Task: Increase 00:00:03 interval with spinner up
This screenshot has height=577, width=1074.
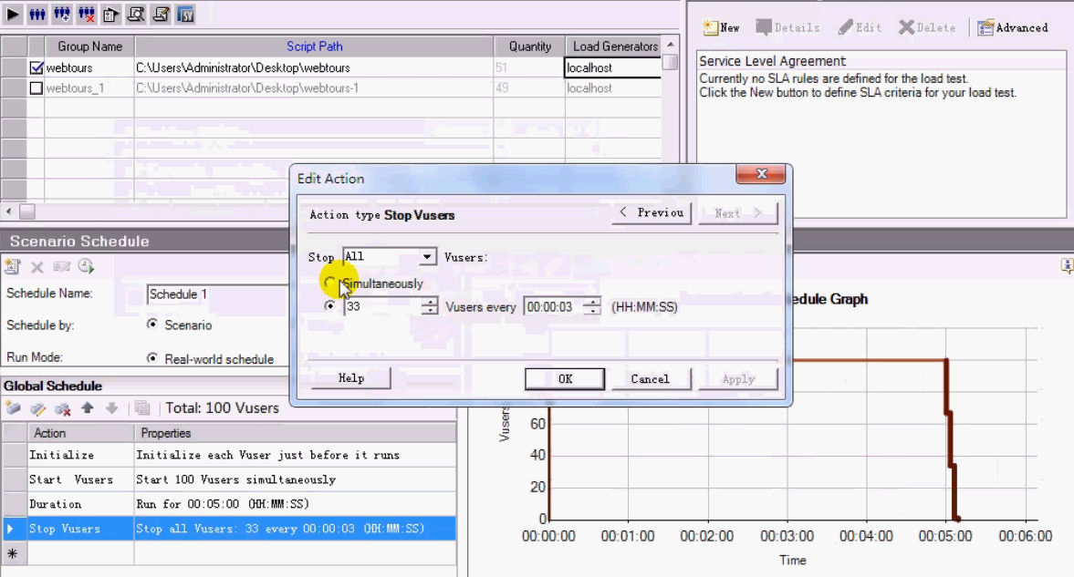Action: tap(593, 302)
